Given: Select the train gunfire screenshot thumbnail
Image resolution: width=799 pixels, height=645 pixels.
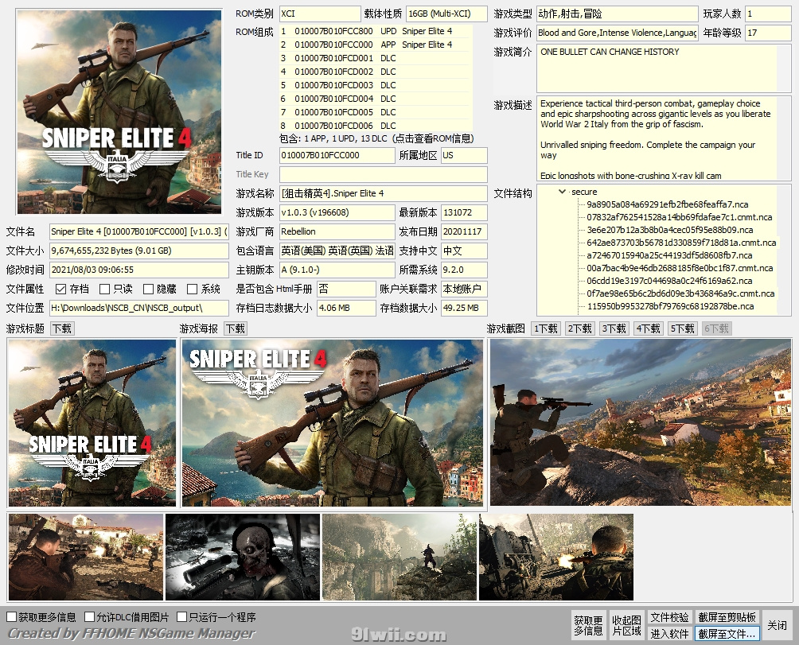Looking at the screenshot, I should (x=556, y=557).
